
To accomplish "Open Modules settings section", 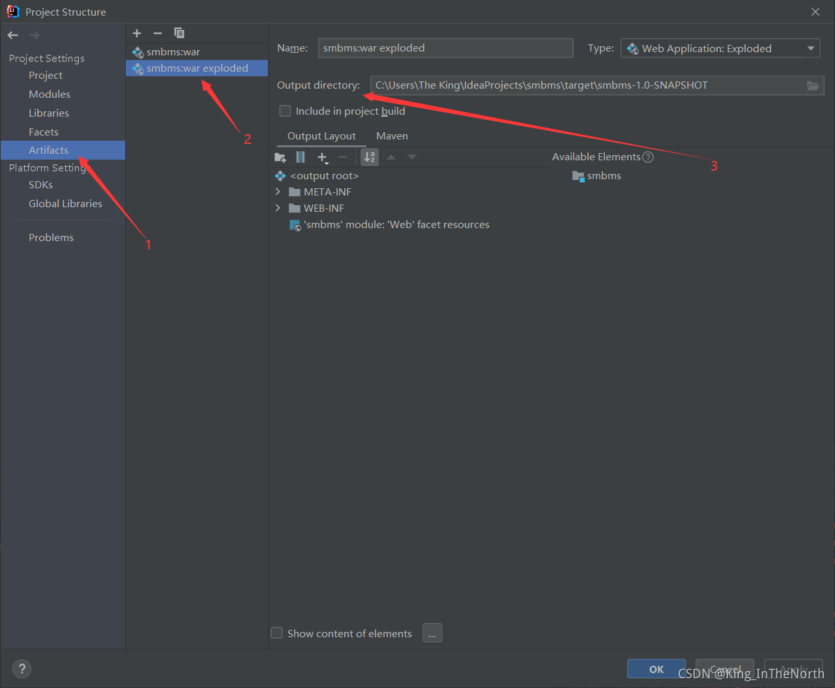I will pyautogui.click(x=50, y=94).
